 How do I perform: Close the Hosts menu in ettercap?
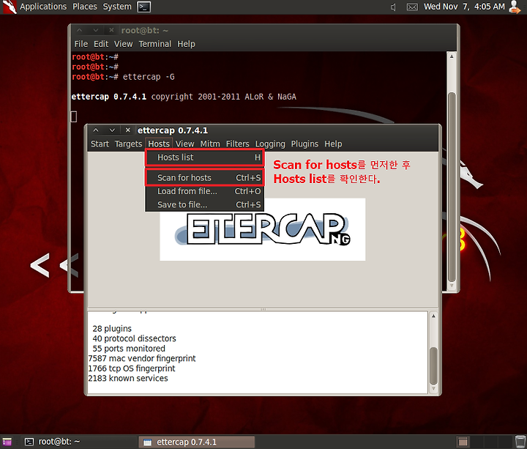(159, 144)
